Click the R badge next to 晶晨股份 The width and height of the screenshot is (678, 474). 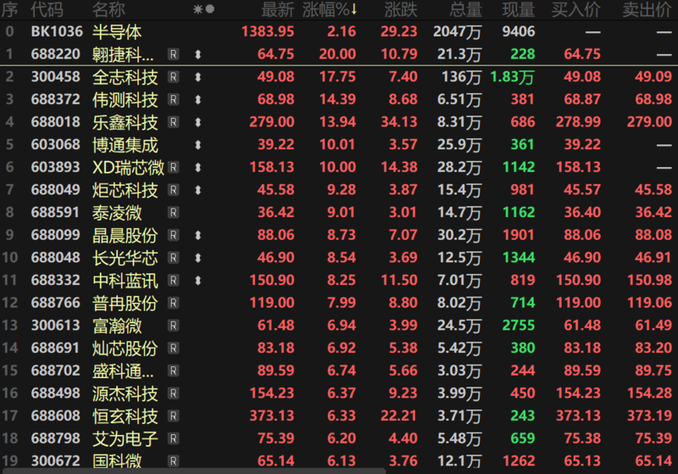[173, 235]
